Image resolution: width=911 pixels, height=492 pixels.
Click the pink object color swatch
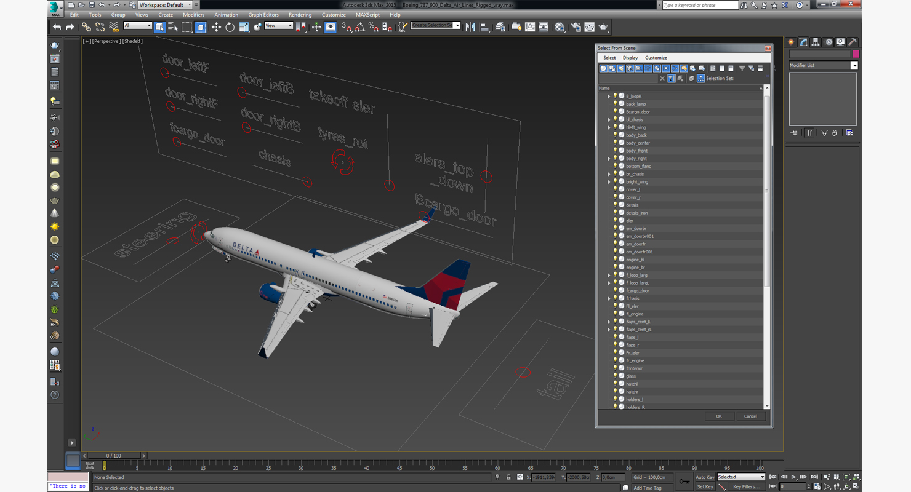[x=856, y=54]
